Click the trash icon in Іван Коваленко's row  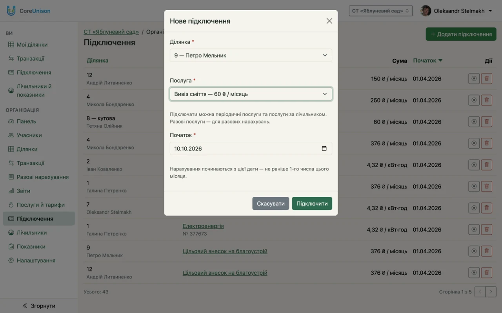486,165
